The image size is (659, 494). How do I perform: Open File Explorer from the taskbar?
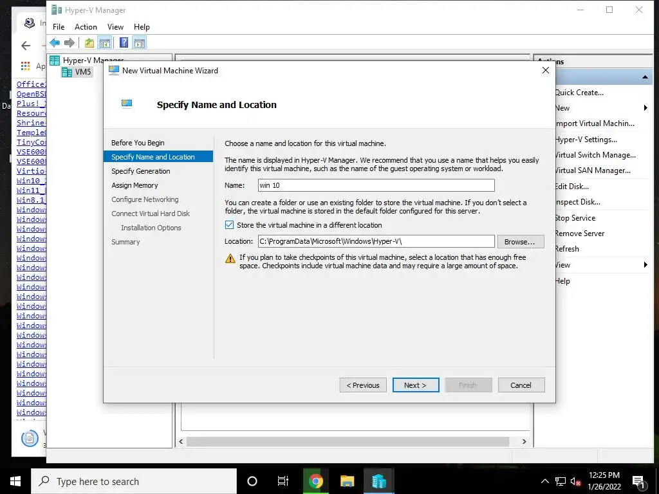(347, 481)
